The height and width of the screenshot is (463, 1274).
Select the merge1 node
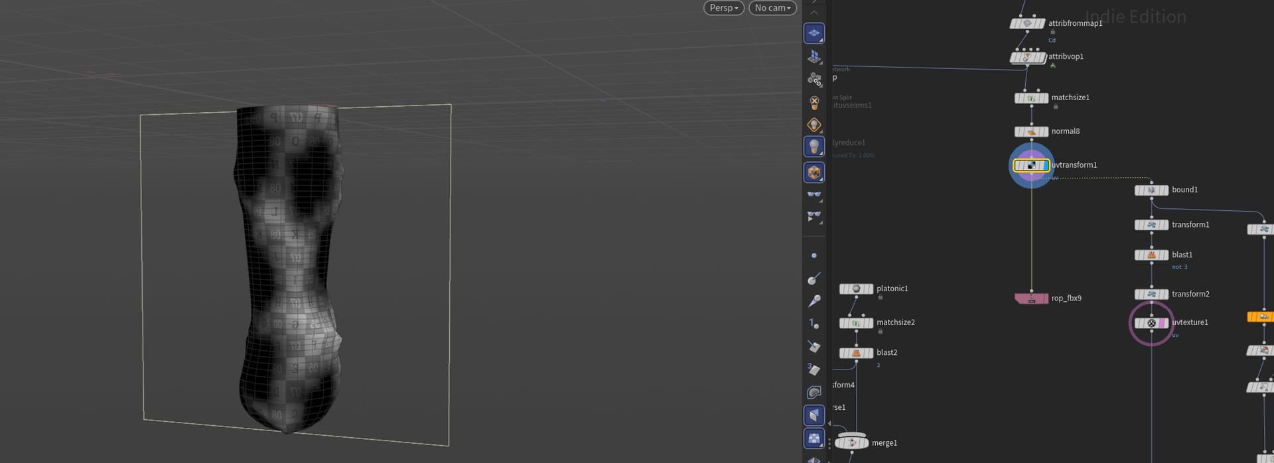click(x=852, y=442)
